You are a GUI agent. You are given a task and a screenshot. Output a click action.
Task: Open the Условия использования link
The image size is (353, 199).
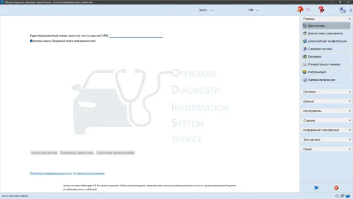tap(88, 173)
